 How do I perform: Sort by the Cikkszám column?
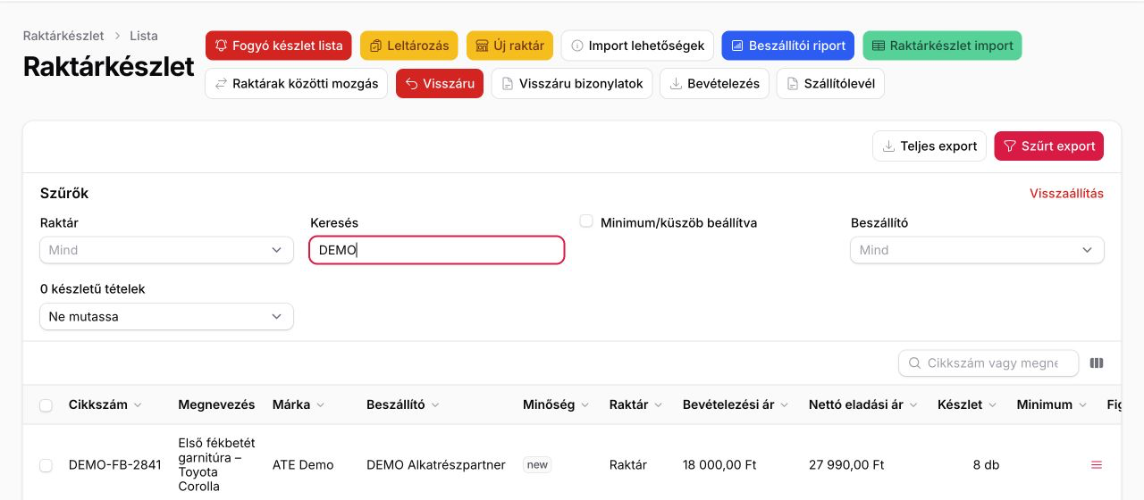(x=105, y=404)
